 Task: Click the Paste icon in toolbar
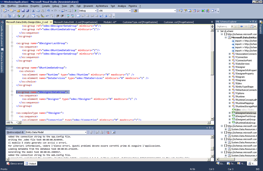tap(43, 11)
